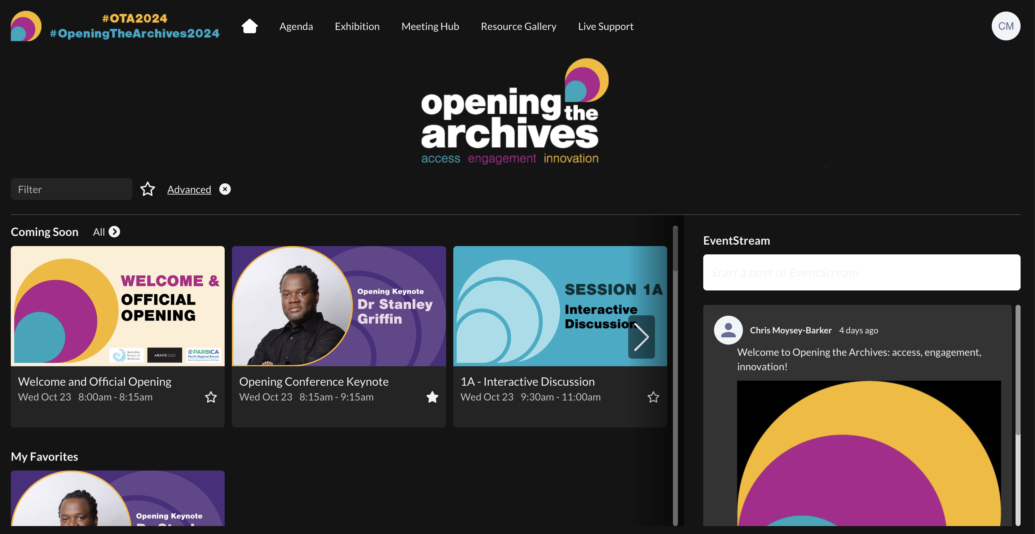Click '1A - Interactive Discussion' title
This screenshot has width=1035, height=534.
pos(528,382)
